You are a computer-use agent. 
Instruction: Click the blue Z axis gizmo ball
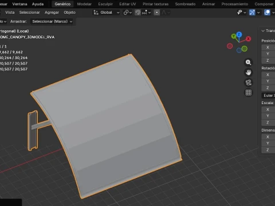[239, 34]
